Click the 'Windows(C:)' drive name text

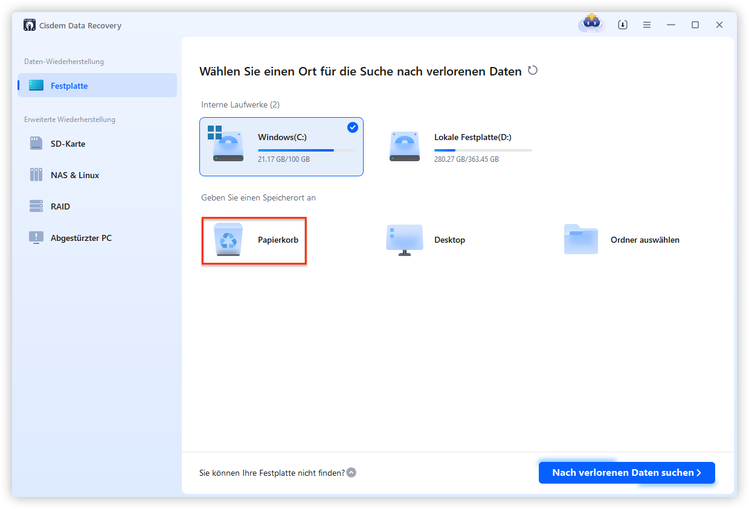click(x=282, y=137)
